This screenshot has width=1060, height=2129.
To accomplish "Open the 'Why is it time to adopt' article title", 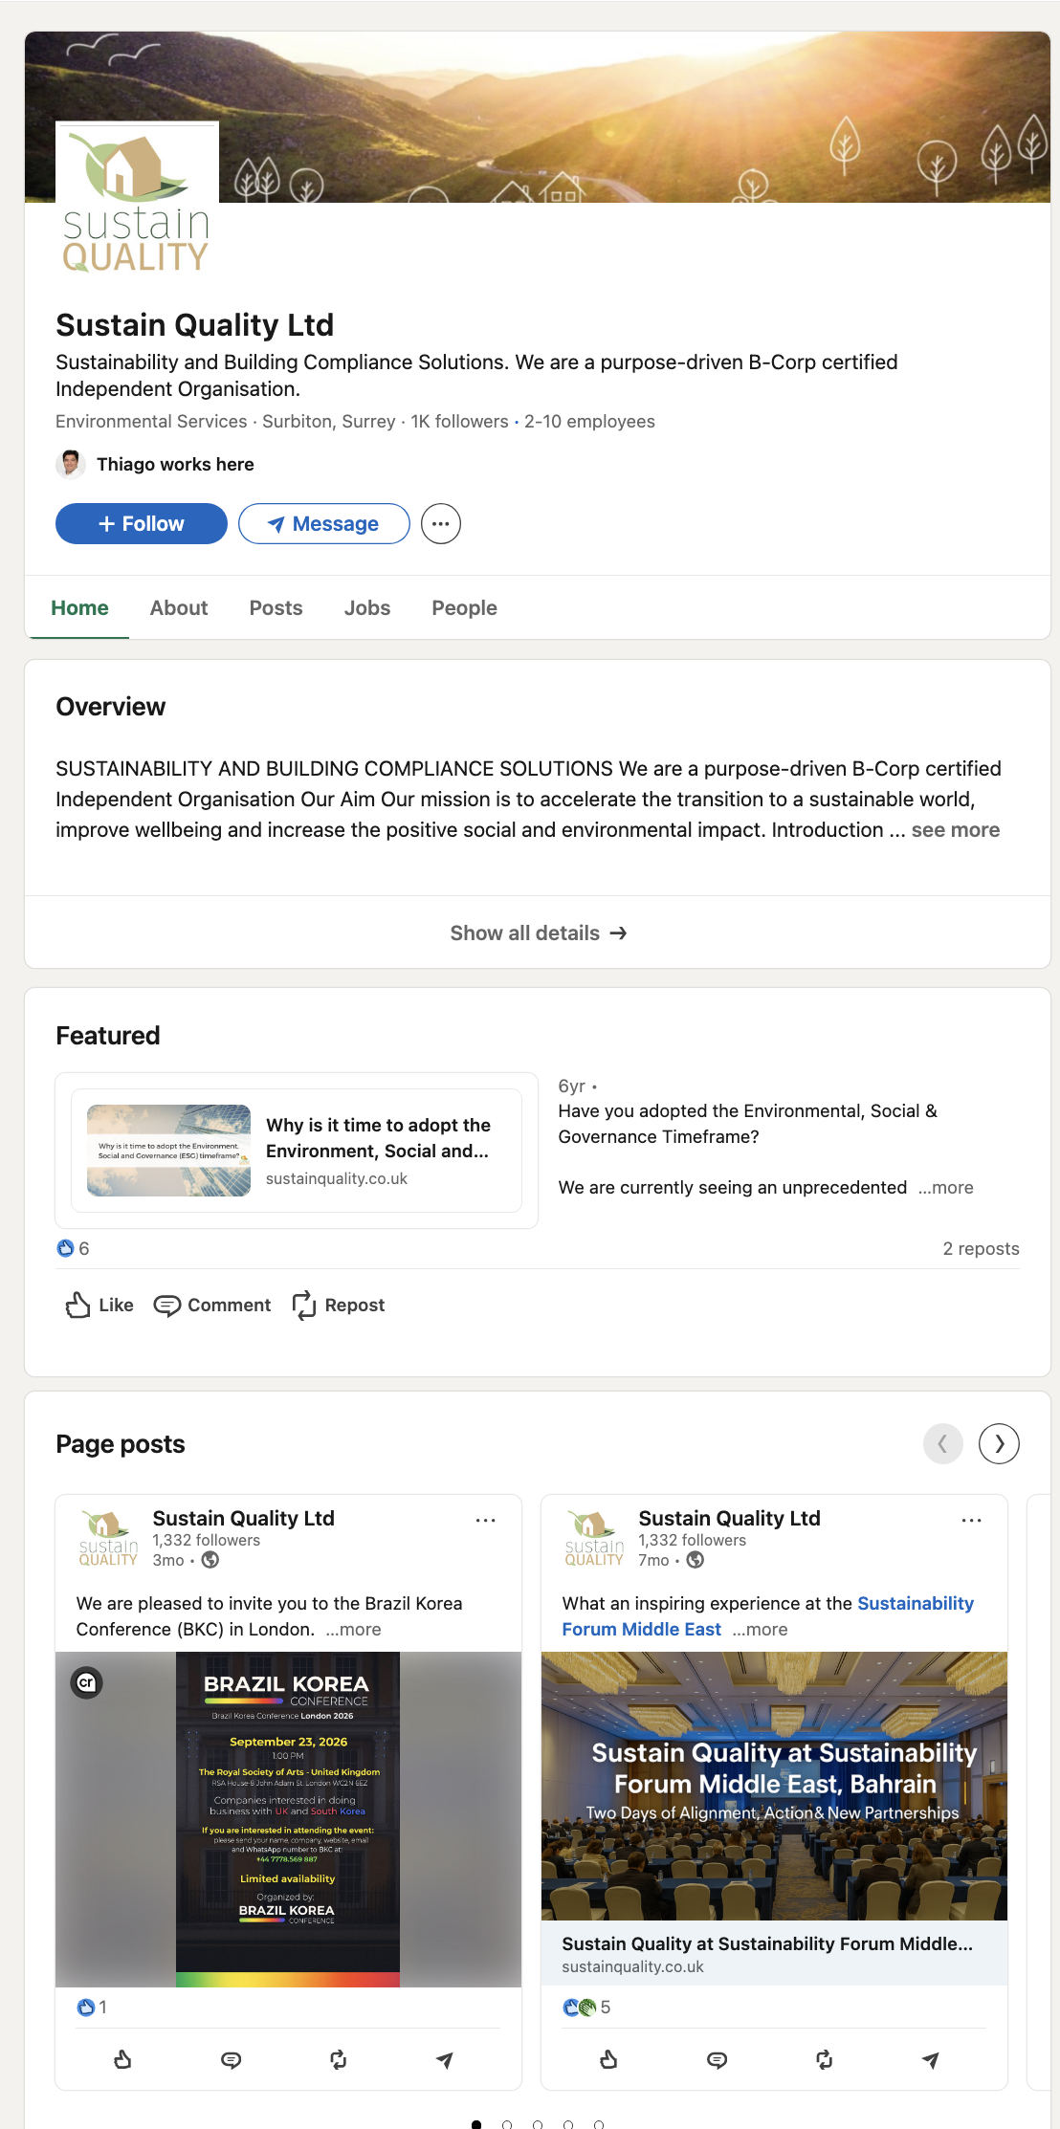I will point(378,1137).
